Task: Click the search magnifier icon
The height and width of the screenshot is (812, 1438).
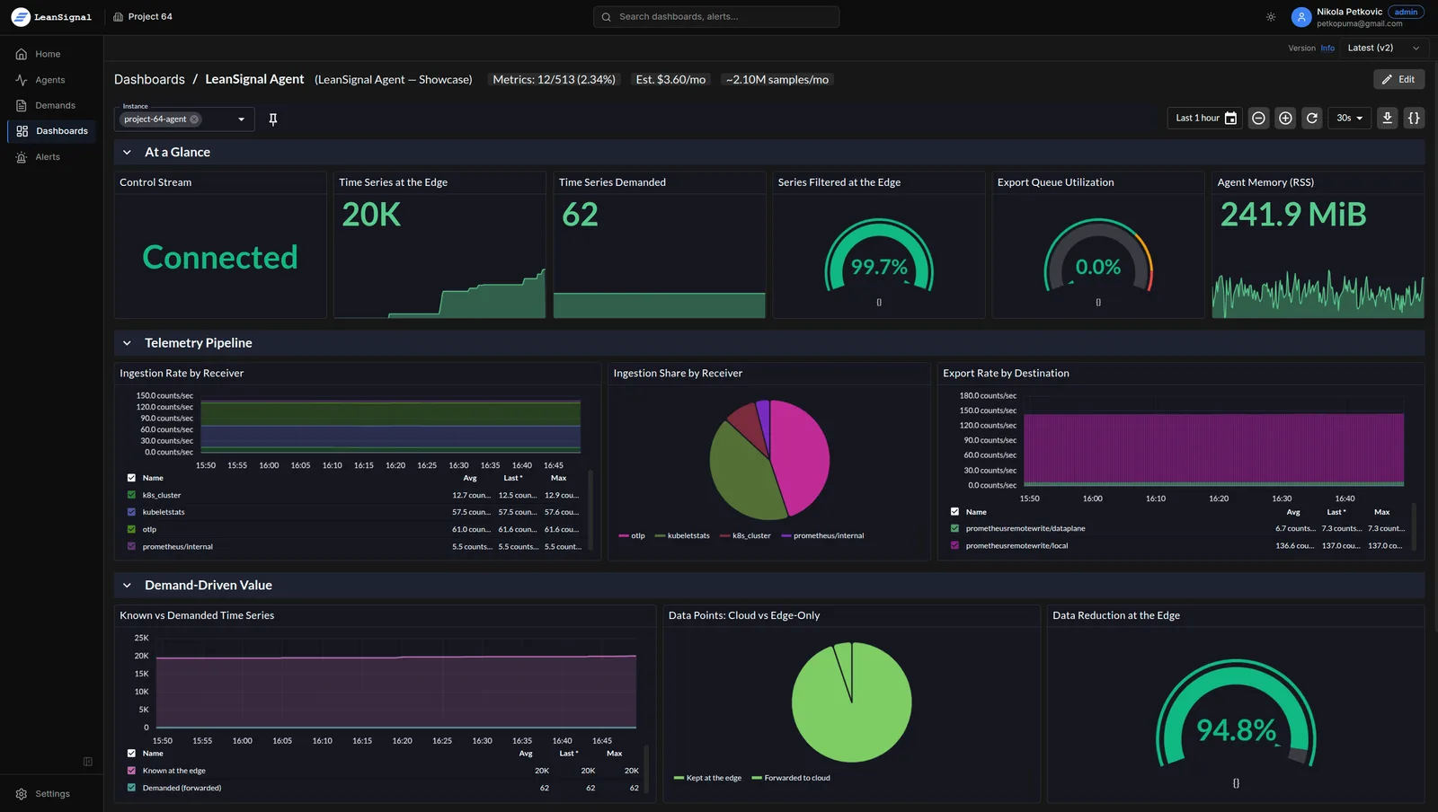Action: (607, 17)
